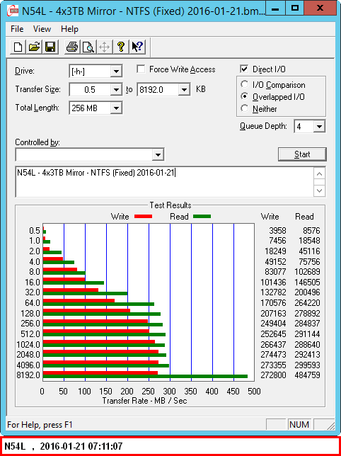Click the Start button
Screen dimensions: 341x456
(302, 154)
